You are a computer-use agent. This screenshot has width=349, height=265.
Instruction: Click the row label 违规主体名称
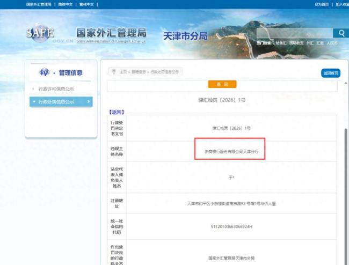click(117, 151)
